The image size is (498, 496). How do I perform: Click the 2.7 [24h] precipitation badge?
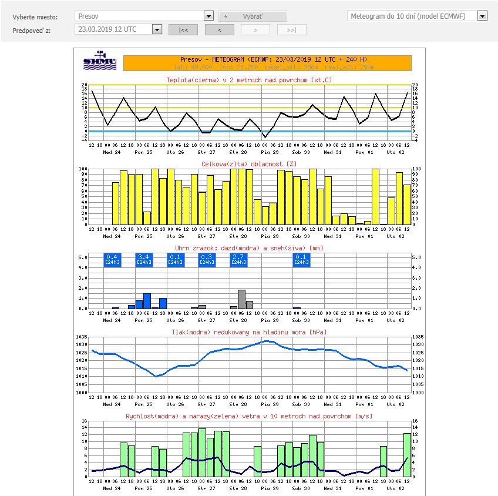[238, 259]
